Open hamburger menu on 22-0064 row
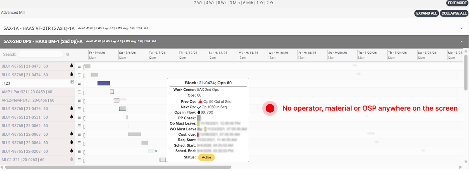This screenshot has width=469, height=171. pyautogui.click(x=79, y=143)
